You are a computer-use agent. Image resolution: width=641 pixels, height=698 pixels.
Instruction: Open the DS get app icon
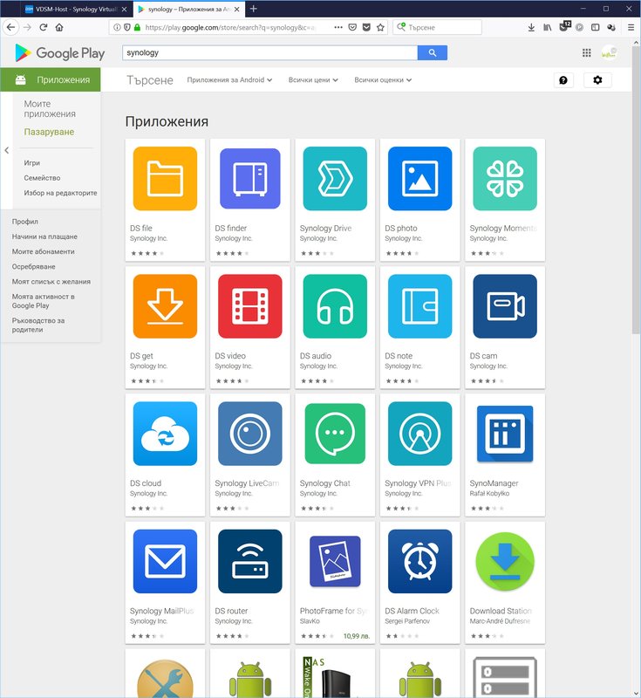coord(165,306)
